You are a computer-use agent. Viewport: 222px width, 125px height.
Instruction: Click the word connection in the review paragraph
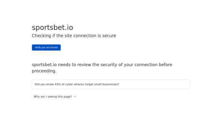[146, 65]
